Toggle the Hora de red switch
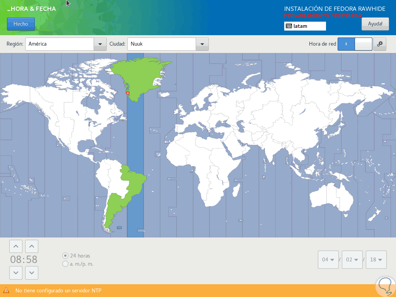The image size is (396, 297). pyautogui.click(x=355, y=44)
